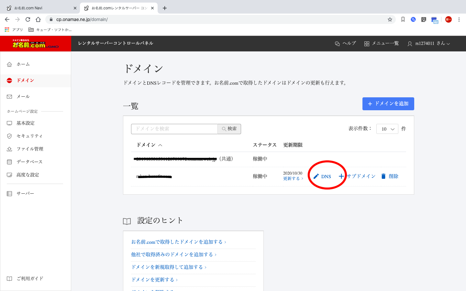The width and height of the screenshot is (466, 291).
Task: Open the ヘルプ help menu
Action: point(345,43)
